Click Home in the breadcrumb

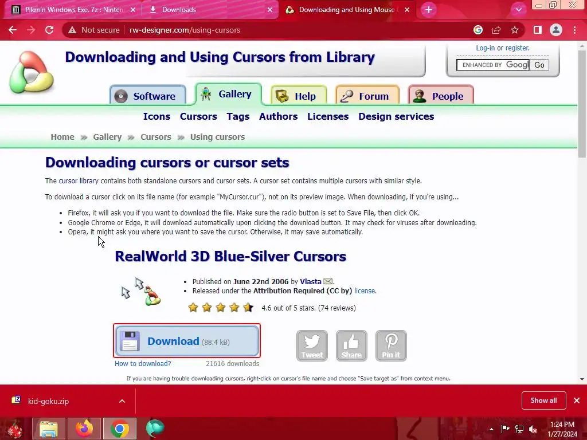62,137
